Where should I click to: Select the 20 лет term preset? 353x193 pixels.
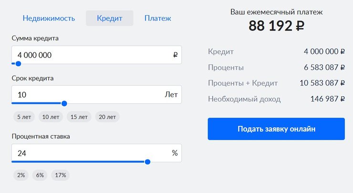[x=107, y=117]
